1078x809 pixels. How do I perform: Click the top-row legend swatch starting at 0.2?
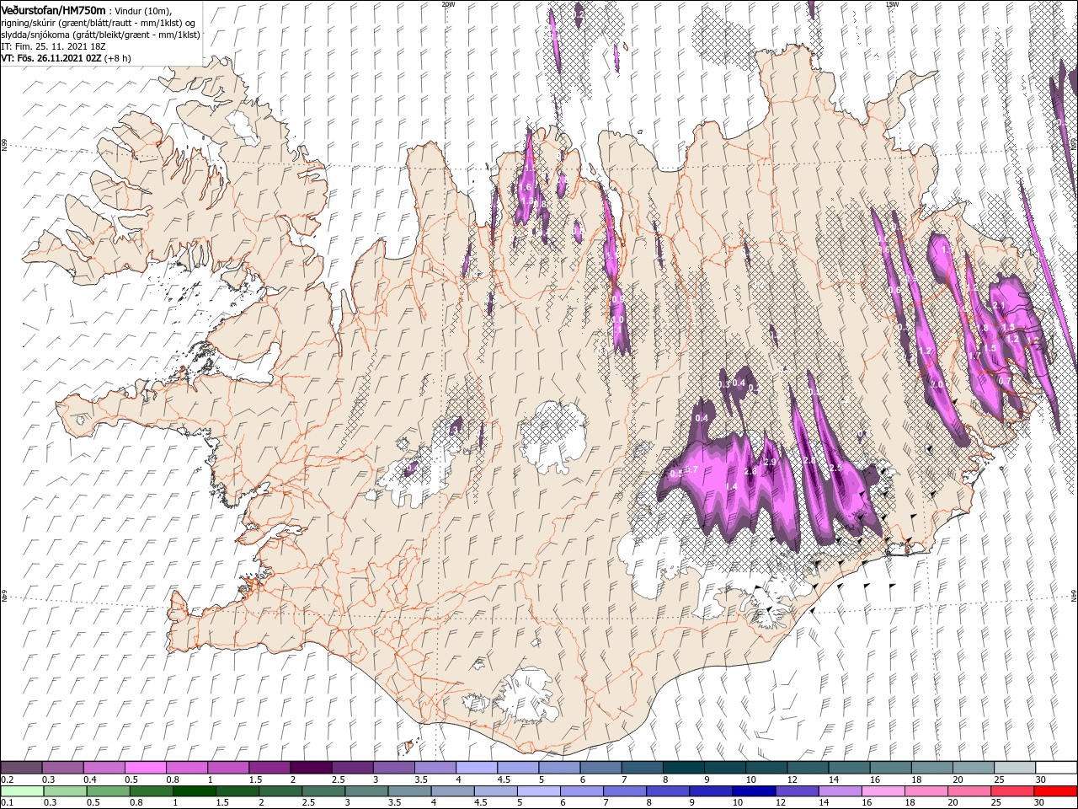(22, 767)
